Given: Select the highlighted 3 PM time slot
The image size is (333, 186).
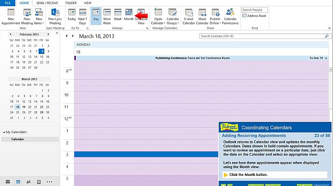Looking at the screenshot, I should (146, 154).
